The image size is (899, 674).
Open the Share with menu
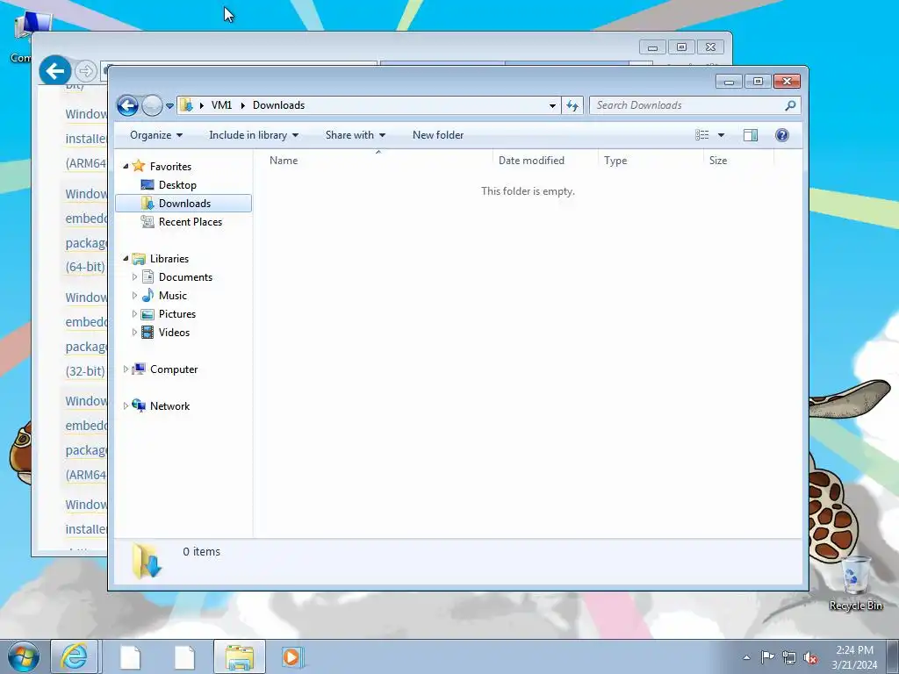pos(356,135)
